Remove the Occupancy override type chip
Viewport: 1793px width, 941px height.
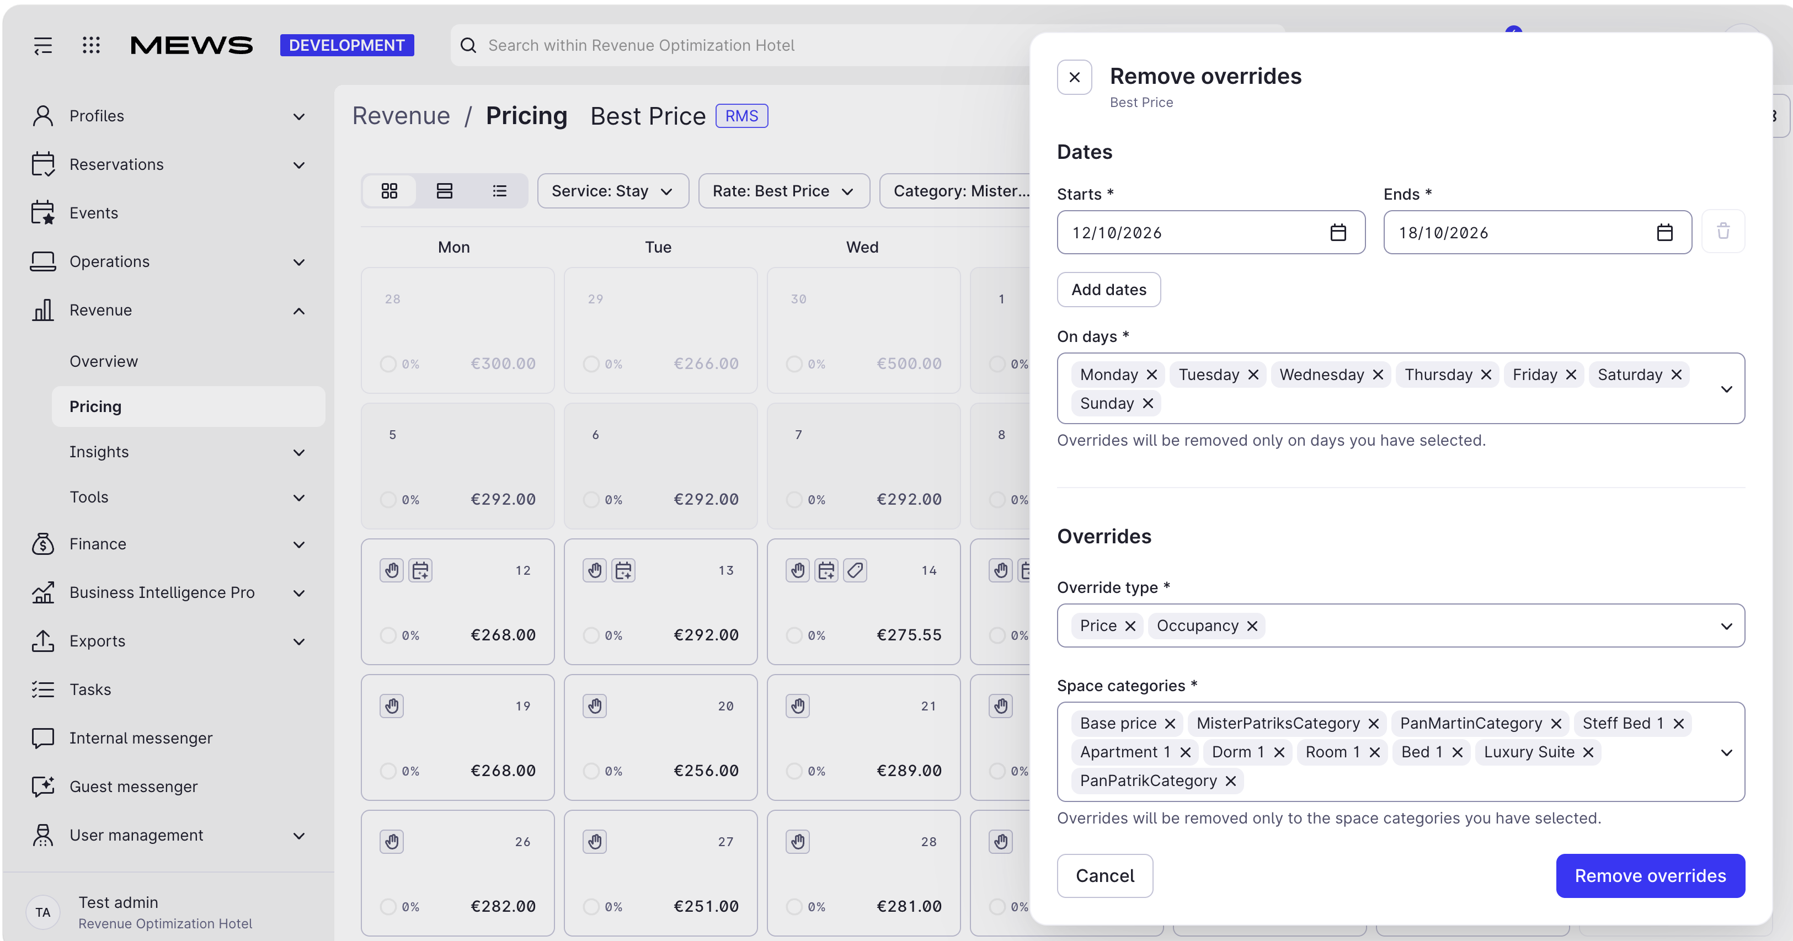click(1252, 627)
